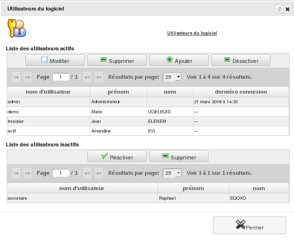Screen dimensions: 294x241
Task: Click the 'EVI' nom cell
Action: (170, 131)
